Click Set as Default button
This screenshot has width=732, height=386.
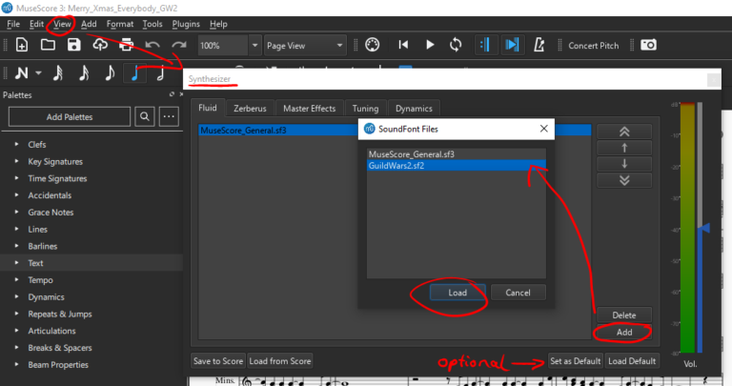click(575, 361)
